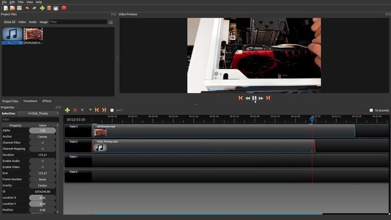Open the File menu

(4, 2)
